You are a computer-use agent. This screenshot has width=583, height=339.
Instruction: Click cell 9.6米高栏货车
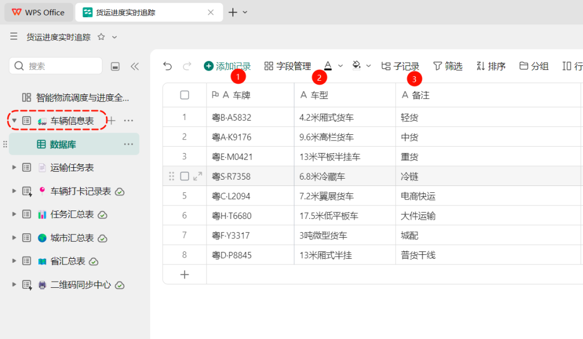344,137
